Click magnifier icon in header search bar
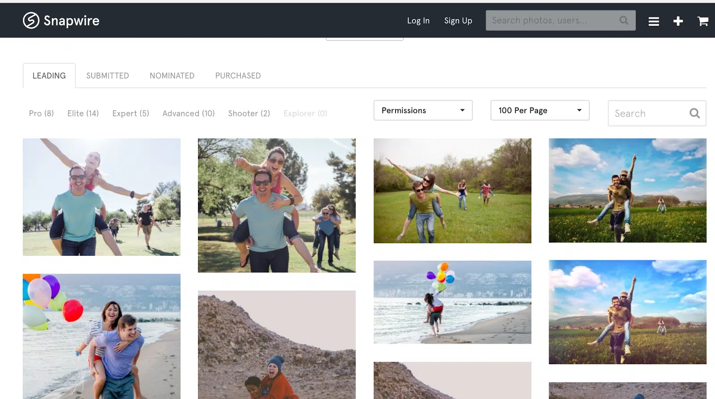715x399 pixels. (624, 21)
